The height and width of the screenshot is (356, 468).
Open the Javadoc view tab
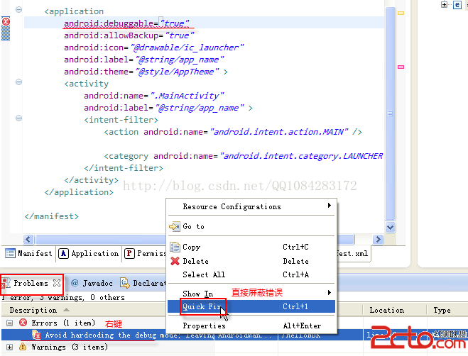click(92, 283)
